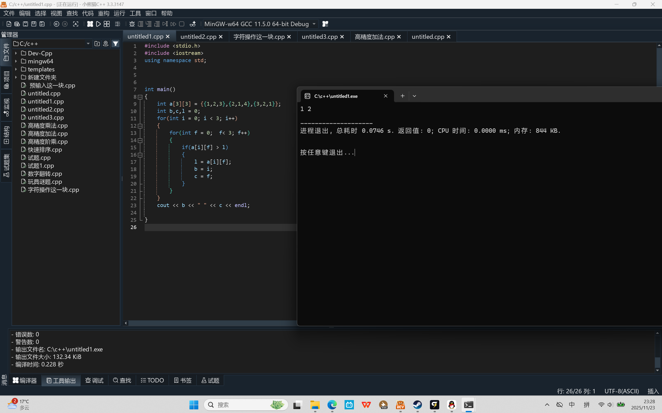662x413 pixels.
Task: Open the C:/c++ folder path dropdown
Action: point(88,44)
